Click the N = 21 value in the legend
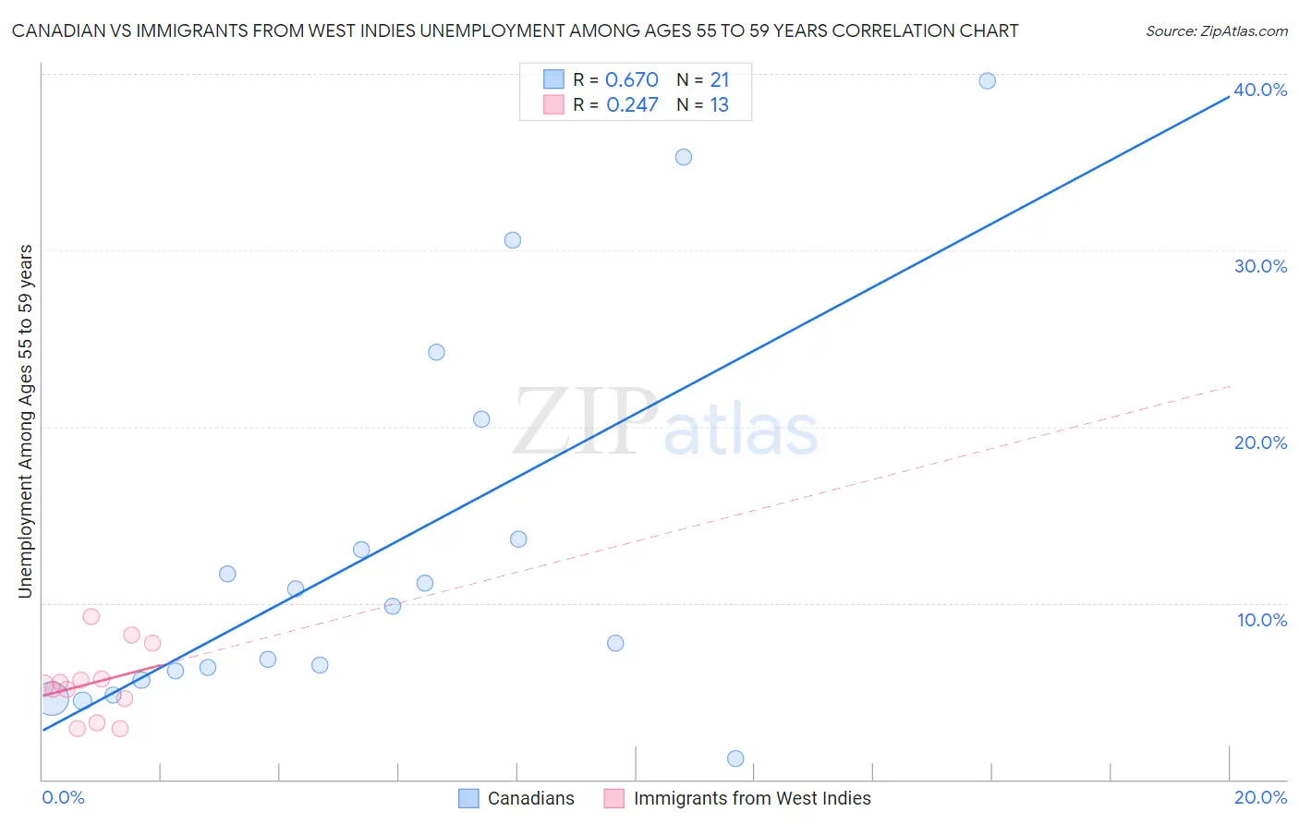This screenshot has width=1299, height=824. tap(703, 79)
